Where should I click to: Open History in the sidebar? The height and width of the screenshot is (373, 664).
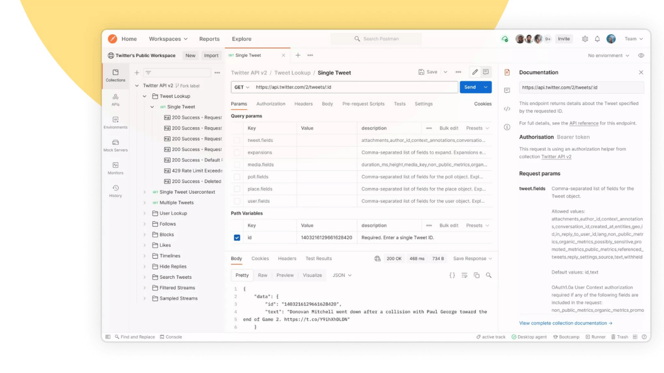(115, 191)
